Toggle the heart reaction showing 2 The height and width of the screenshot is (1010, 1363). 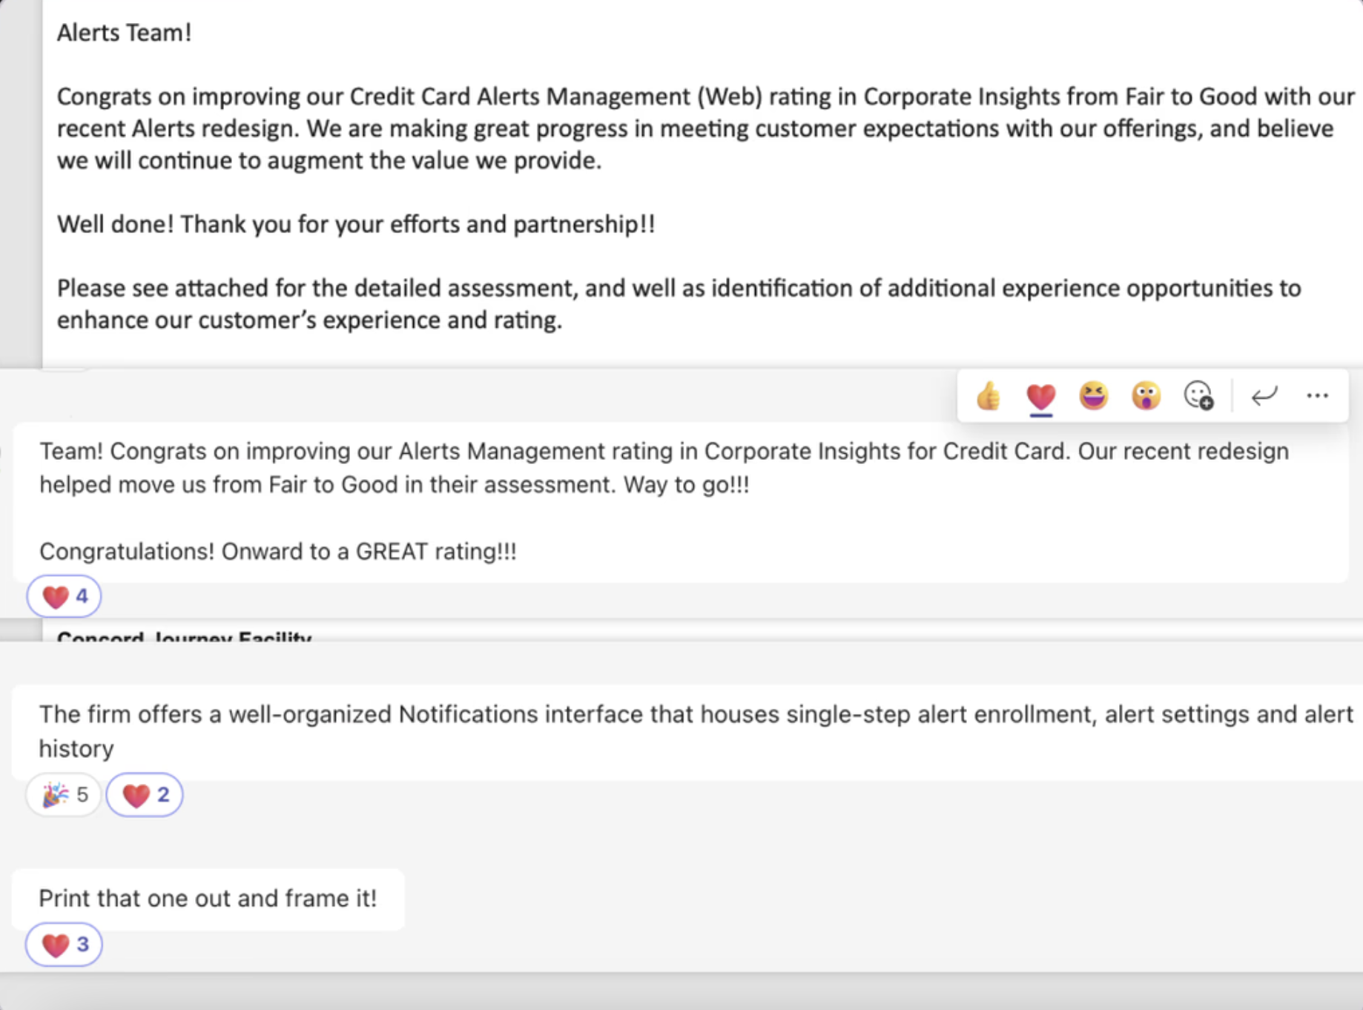point(145,795)
